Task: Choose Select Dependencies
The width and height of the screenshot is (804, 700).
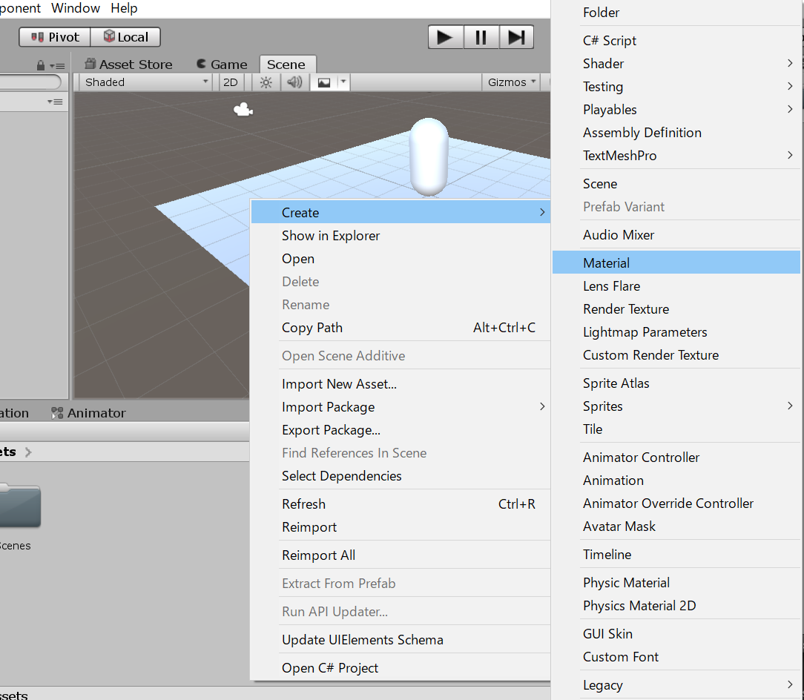Action: pyautogui.click(x=401, y=476)
